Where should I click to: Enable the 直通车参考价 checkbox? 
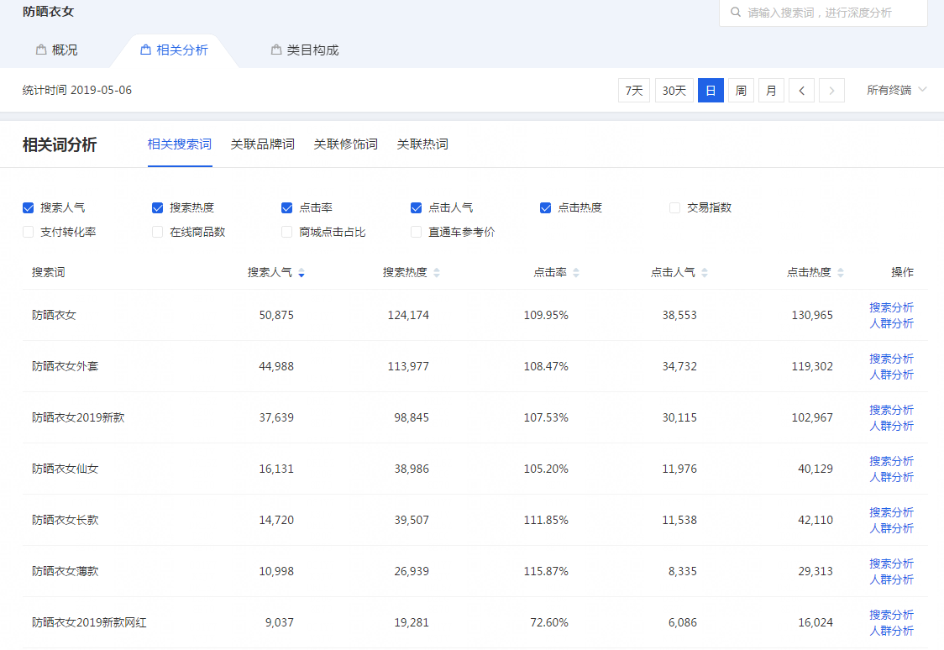point(416,232)
